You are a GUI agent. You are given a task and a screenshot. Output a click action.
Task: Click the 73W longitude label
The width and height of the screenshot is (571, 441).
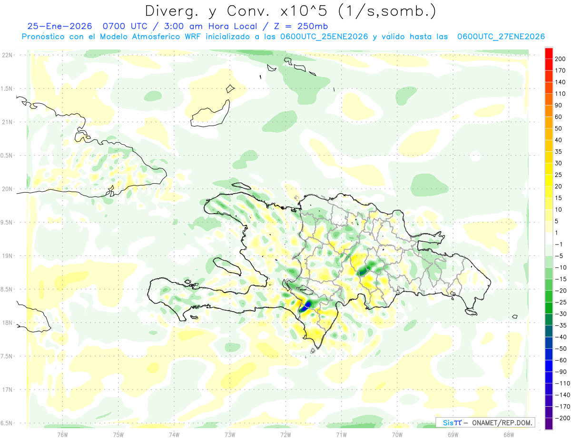[x=230, y=434]
